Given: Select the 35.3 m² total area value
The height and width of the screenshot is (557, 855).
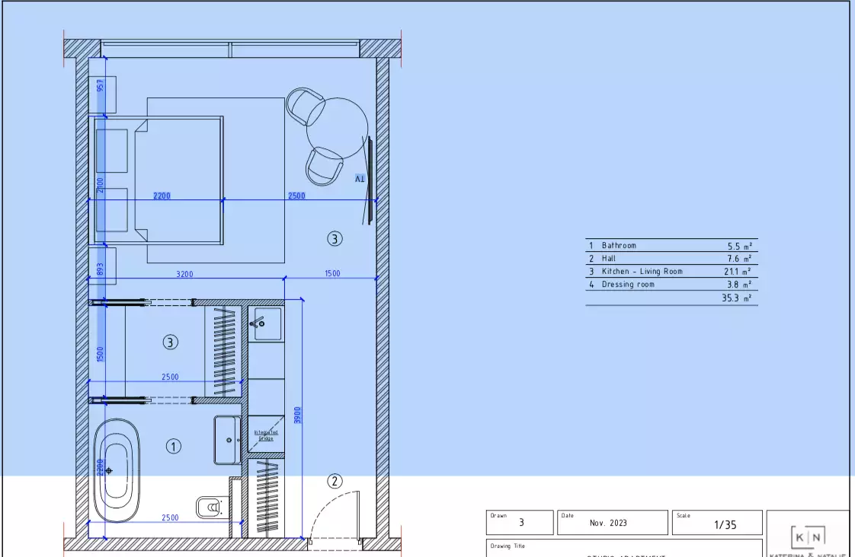Looking at the screenshot, I should pos(737,298).
